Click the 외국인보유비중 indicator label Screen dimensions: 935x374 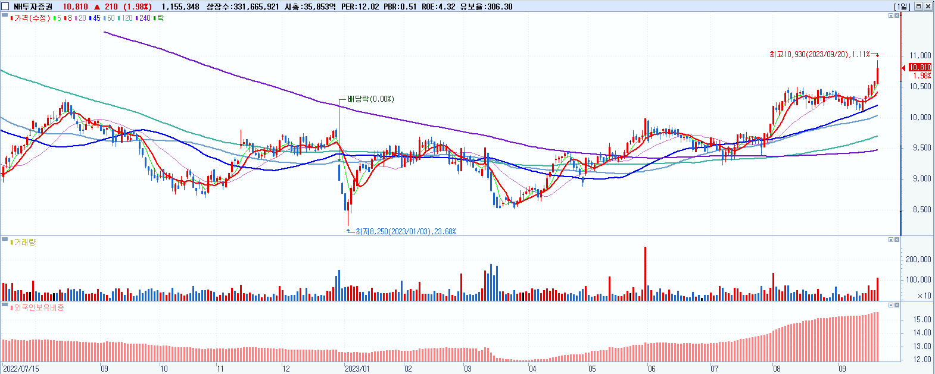click(x=38, y=308)
